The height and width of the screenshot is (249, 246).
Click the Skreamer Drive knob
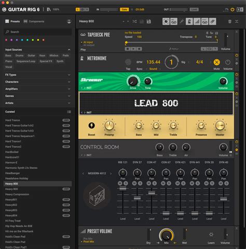pyautogui.click(x=133, y=81)
